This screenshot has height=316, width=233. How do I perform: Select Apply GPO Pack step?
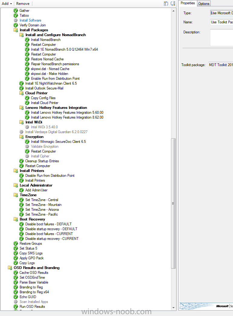click(31, 258)
